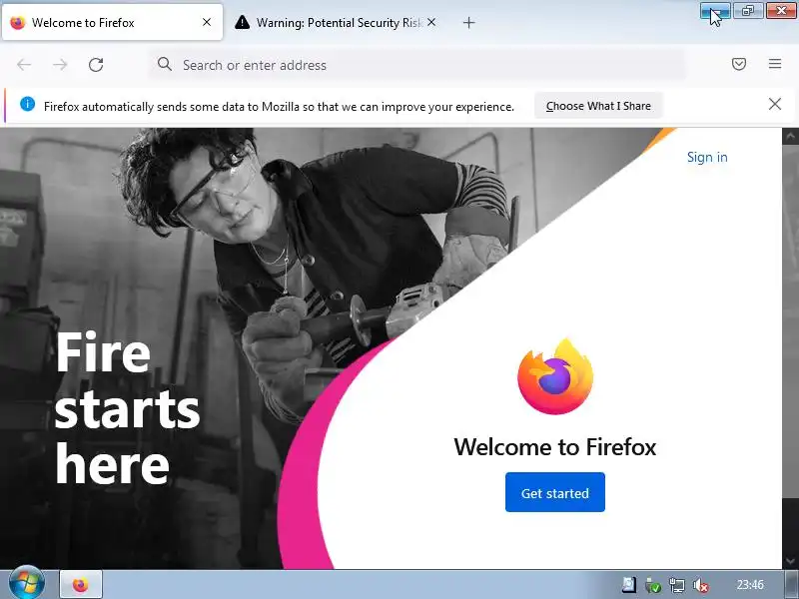
Task: Save page to Pocket icon
Action: (739, 64)
